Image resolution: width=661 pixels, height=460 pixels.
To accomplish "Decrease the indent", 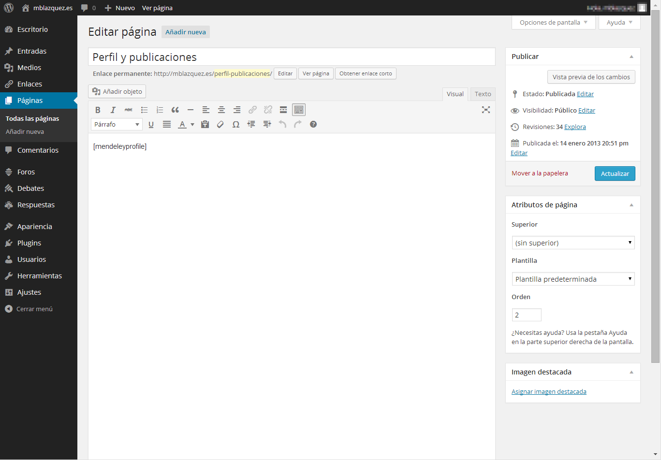I will 251,124.
